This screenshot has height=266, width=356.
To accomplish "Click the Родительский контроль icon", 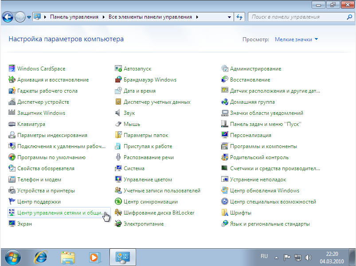I will [x=225, y=157].
